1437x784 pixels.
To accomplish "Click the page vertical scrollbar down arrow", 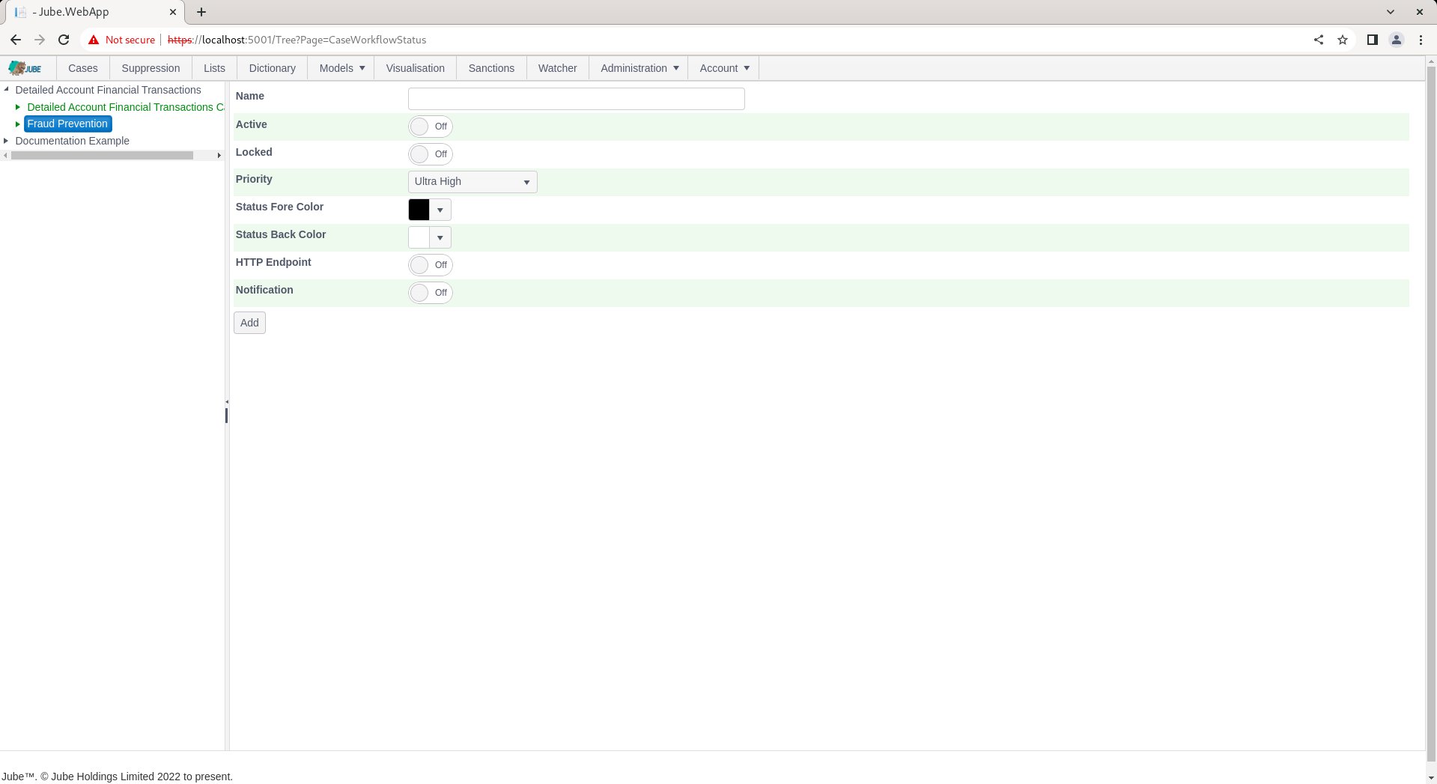I will [1431, 778].
